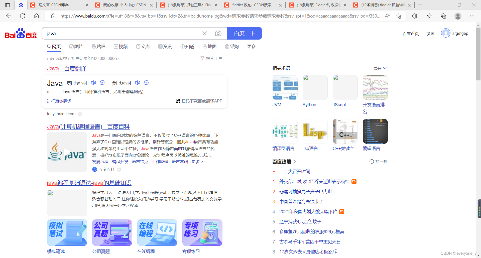Screen dimensions: 481x258
Task: Expand 相关术语 with 展开 chevron
Action: click(385, 68)
